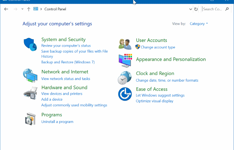Choose Optimize visual display link
This screenshot has height=150, width=234.
tap(154, 101)
